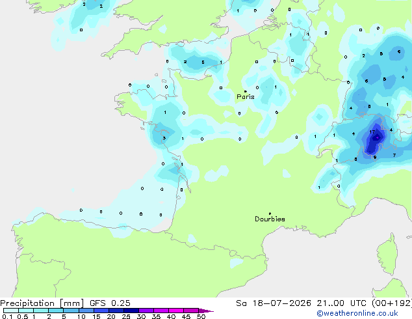
Task: Select the legend swatch between 0.1 and 0.5
Action: 11,311
